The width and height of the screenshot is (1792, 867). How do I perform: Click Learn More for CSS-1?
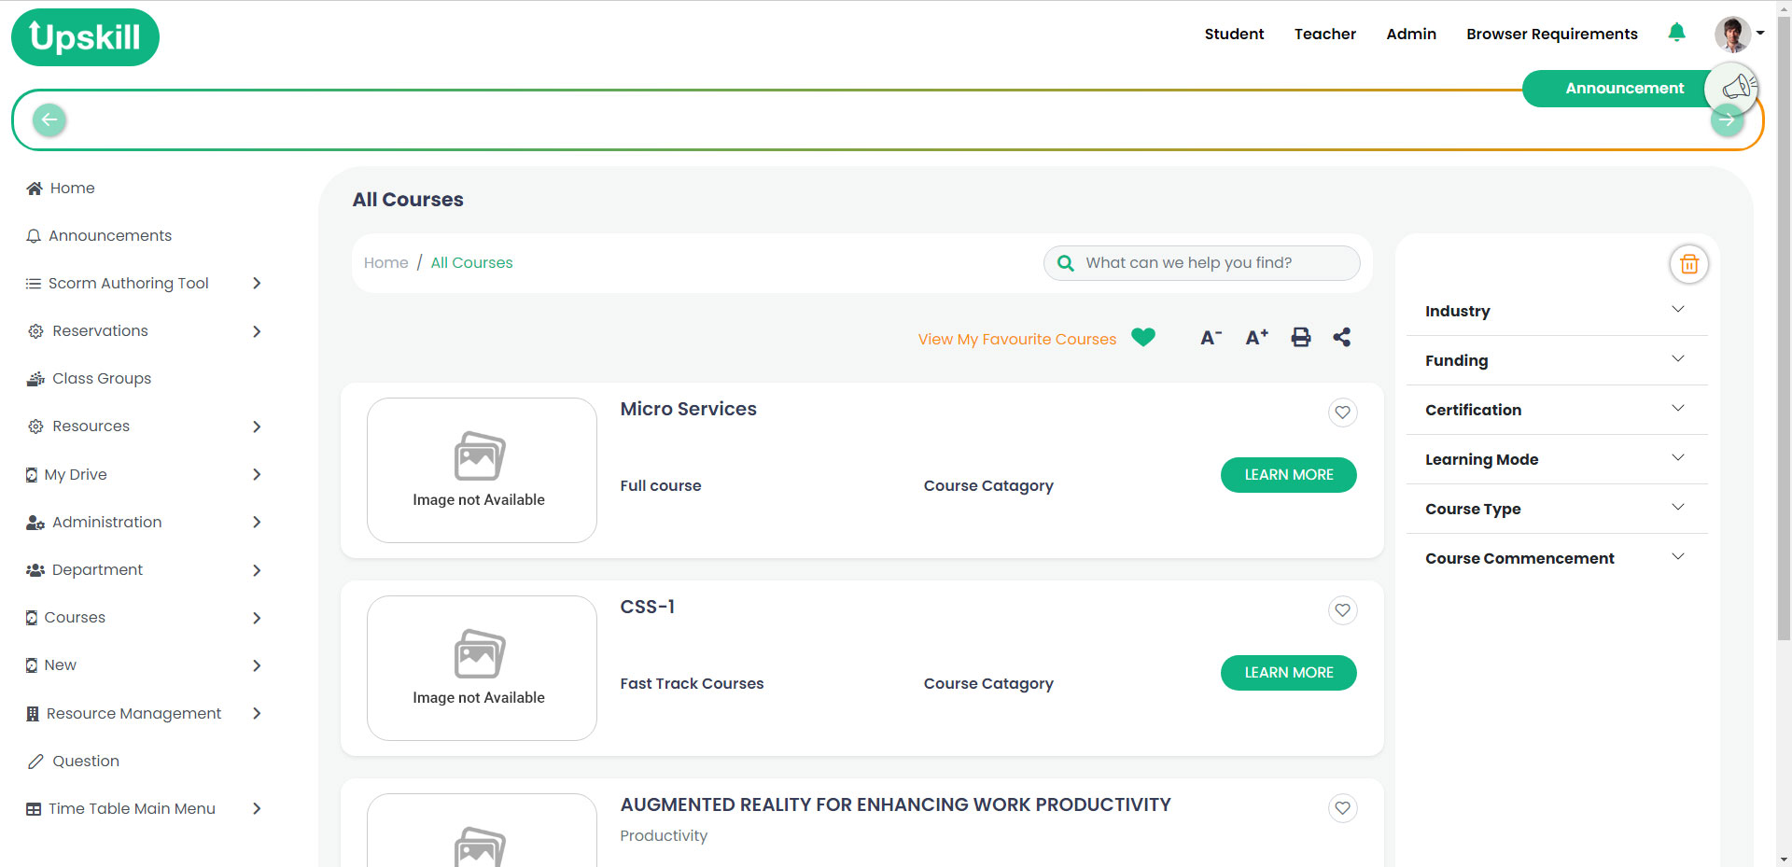pos(1288,673)
